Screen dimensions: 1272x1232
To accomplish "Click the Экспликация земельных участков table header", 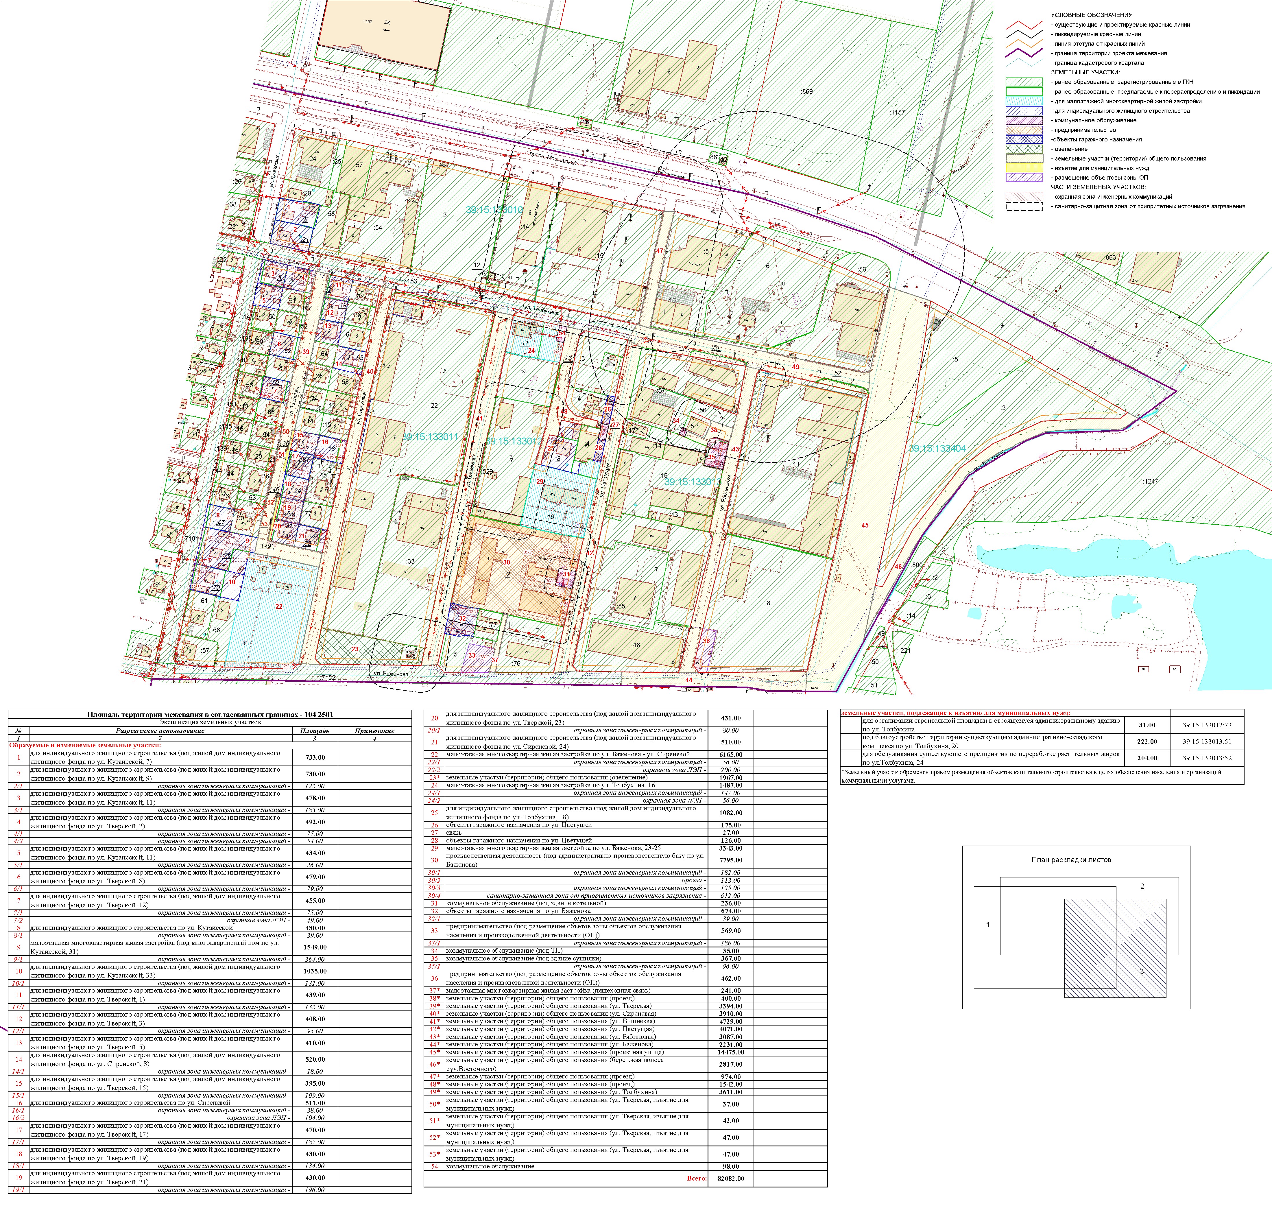I will (x=210, y=722).
